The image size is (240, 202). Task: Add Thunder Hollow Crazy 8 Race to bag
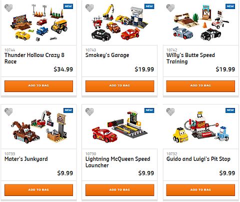coord(38,86)
